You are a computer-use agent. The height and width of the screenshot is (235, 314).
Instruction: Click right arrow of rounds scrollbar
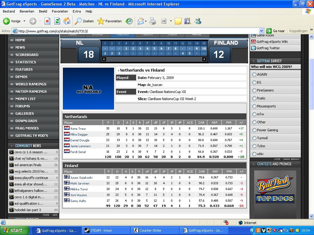click(x=204, y=59)
